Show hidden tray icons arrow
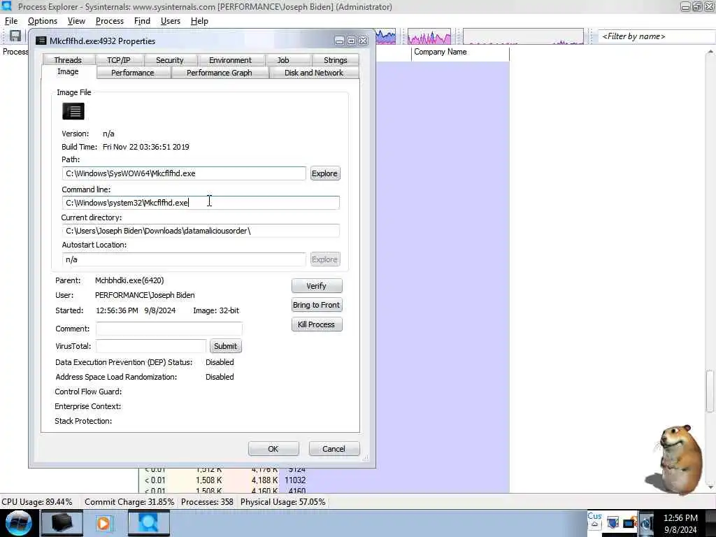The height and width of the screenshot is (537, 716). click(x=594, y=524)
